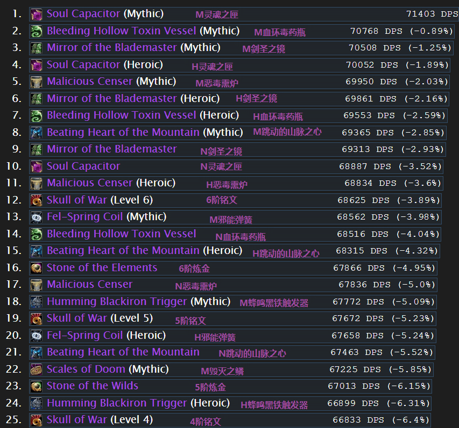Click the 69365 DPS (-2.85%) value
This screenshot has height=428, width=459.
(x=393, y=133)
